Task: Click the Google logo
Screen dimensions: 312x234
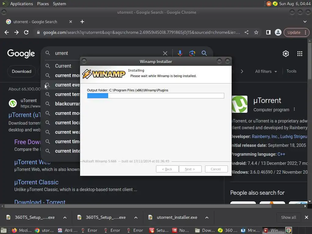Action: (21, 54)
